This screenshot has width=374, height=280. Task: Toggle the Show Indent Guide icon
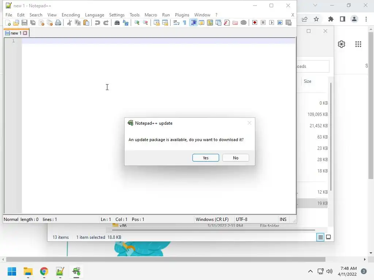point(194,23)
